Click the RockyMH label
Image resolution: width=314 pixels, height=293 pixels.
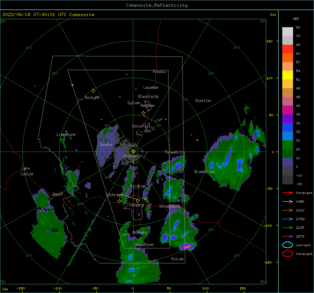tap(92, 98)
